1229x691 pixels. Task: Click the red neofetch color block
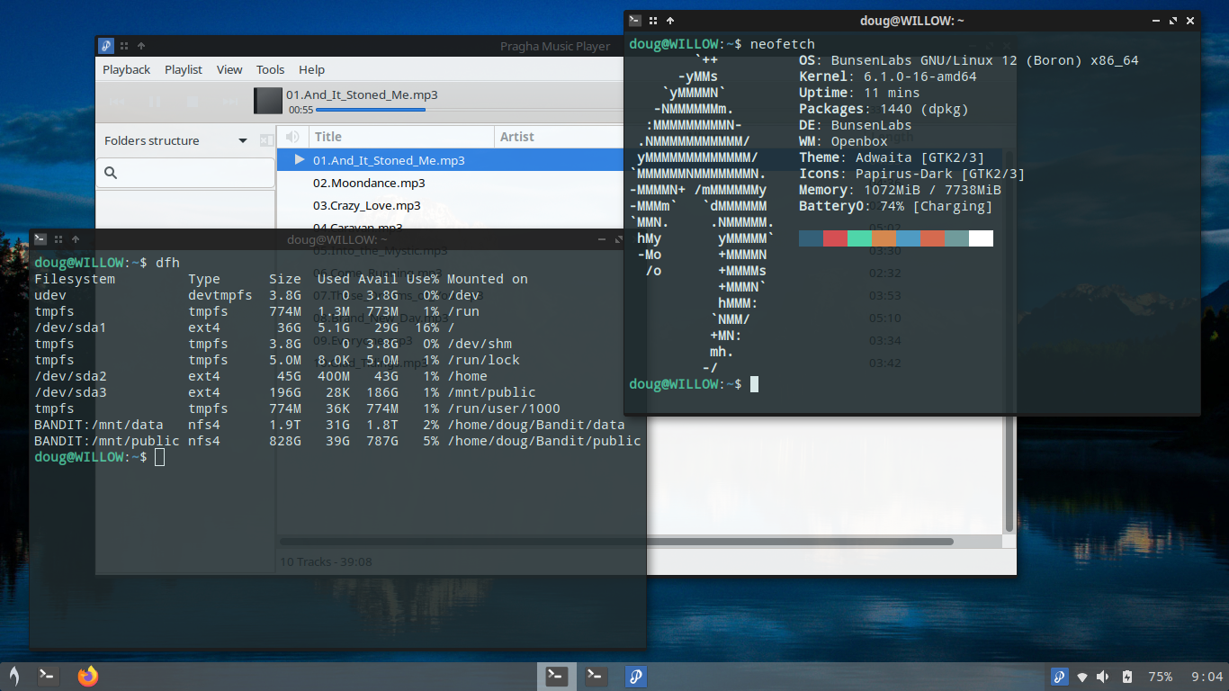tap(835, 238)
